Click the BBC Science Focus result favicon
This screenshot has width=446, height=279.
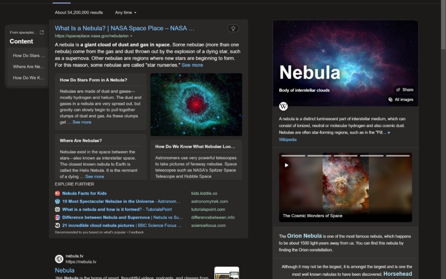tap(57, 226)
